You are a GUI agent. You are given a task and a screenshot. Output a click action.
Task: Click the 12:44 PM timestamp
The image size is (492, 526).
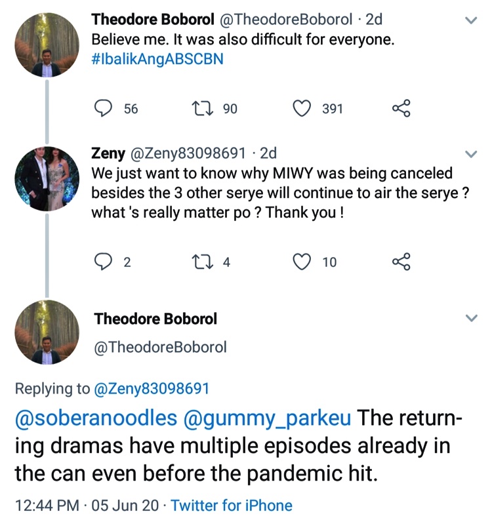(47, 506)
